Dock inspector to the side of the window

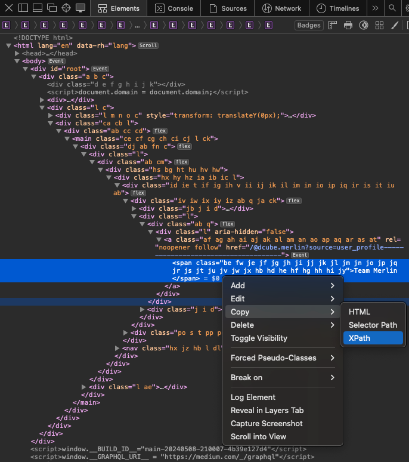[23, 8]
